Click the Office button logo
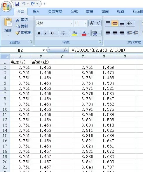143x172 pixels. tap(6, 6)
